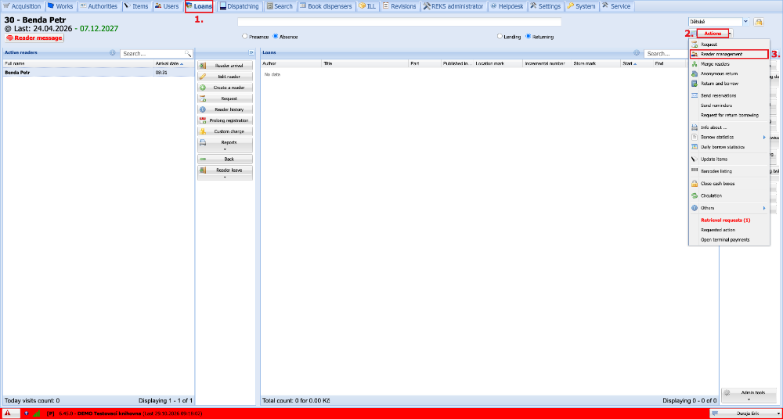Click the Prolong registration button
This screenshot has height=419, width=783.
click(x=225, y=120)
